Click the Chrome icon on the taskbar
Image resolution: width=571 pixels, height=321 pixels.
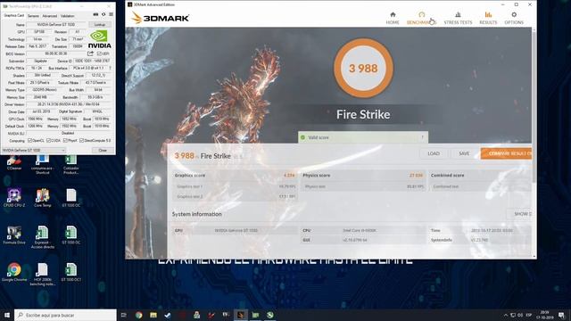pyautogui.click(x=139, y=315)
